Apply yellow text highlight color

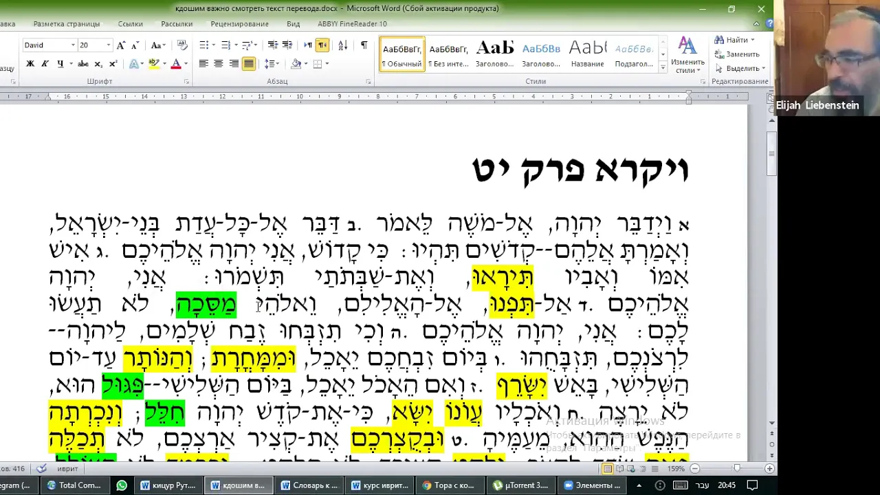[x=154, y=64]
